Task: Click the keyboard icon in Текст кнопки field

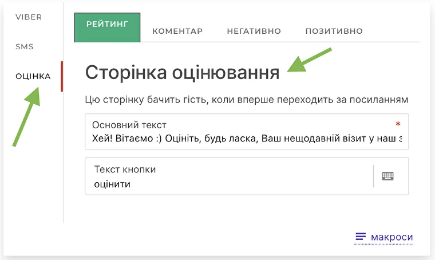Action: (x=388, y=176)
